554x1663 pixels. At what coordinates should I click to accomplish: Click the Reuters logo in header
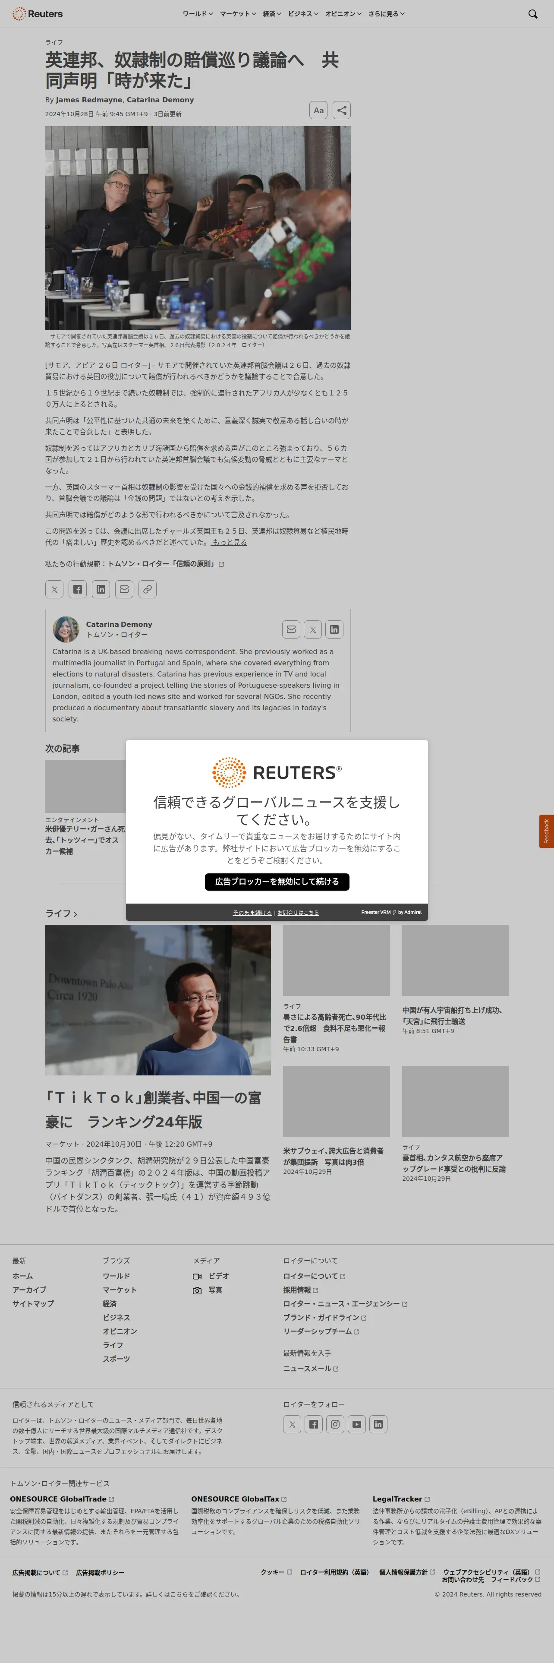click(38, 13)
